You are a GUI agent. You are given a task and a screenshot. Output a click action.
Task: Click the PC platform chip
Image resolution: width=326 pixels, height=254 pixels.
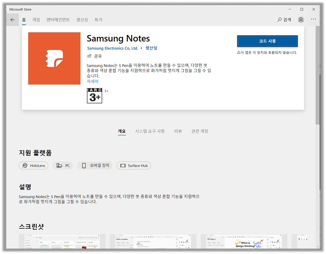[63, 166]
